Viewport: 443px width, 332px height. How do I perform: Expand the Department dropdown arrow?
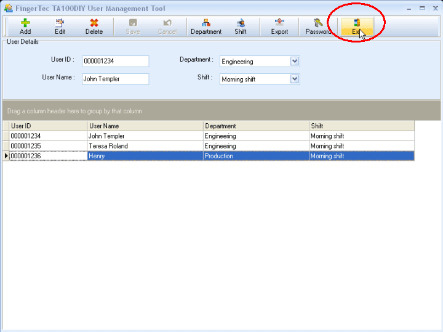pyautogui.click(x=294, y=62)
